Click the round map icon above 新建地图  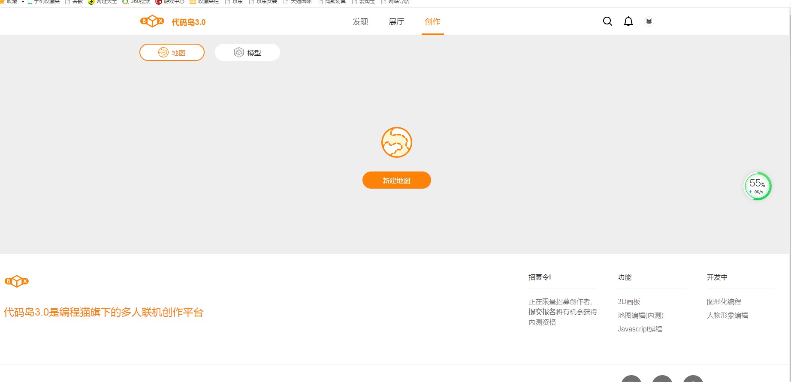397,142
